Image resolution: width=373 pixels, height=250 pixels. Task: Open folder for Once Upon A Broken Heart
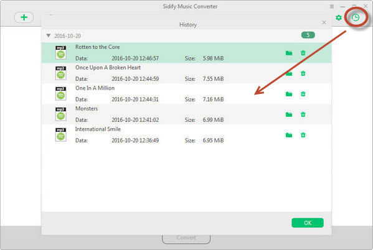(x=289, y=73)
